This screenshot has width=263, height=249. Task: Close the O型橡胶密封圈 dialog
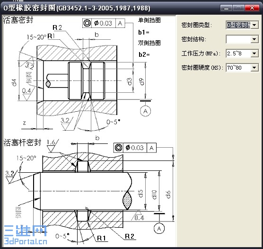click(x=252, y=8)
